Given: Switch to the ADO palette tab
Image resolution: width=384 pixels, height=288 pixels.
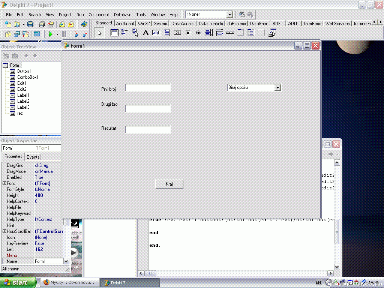Looking at the screenshot, I should [292, 24].
